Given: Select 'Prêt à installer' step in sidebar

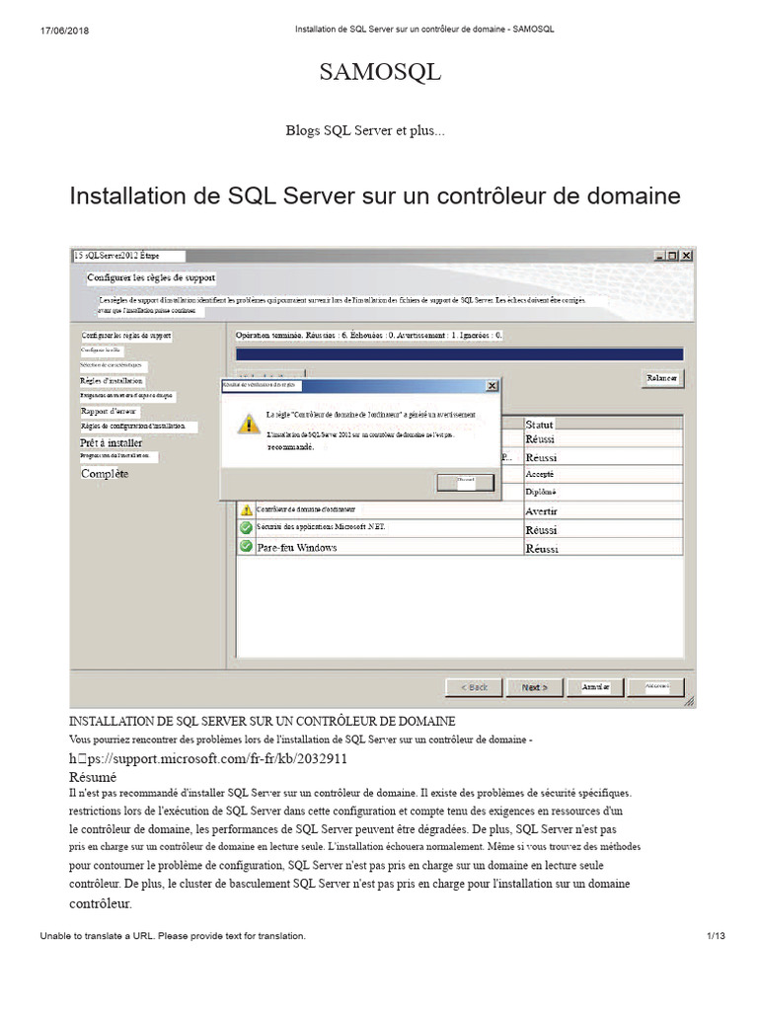Looking at the screenshot, I should [111, 443].
